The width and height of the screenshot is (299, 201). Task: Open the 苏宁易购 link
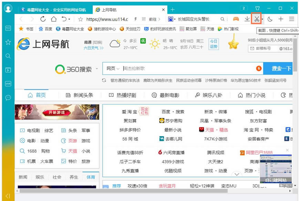(171, 121)
